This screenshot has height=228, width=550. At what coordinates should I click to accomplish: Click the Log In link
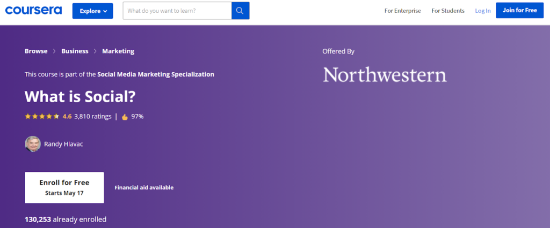coord(482,11)
